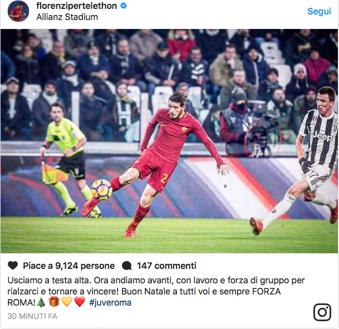This screenshot has width=339, height=329.
Task: Click the yellow heart emoji
Action: 67,302
